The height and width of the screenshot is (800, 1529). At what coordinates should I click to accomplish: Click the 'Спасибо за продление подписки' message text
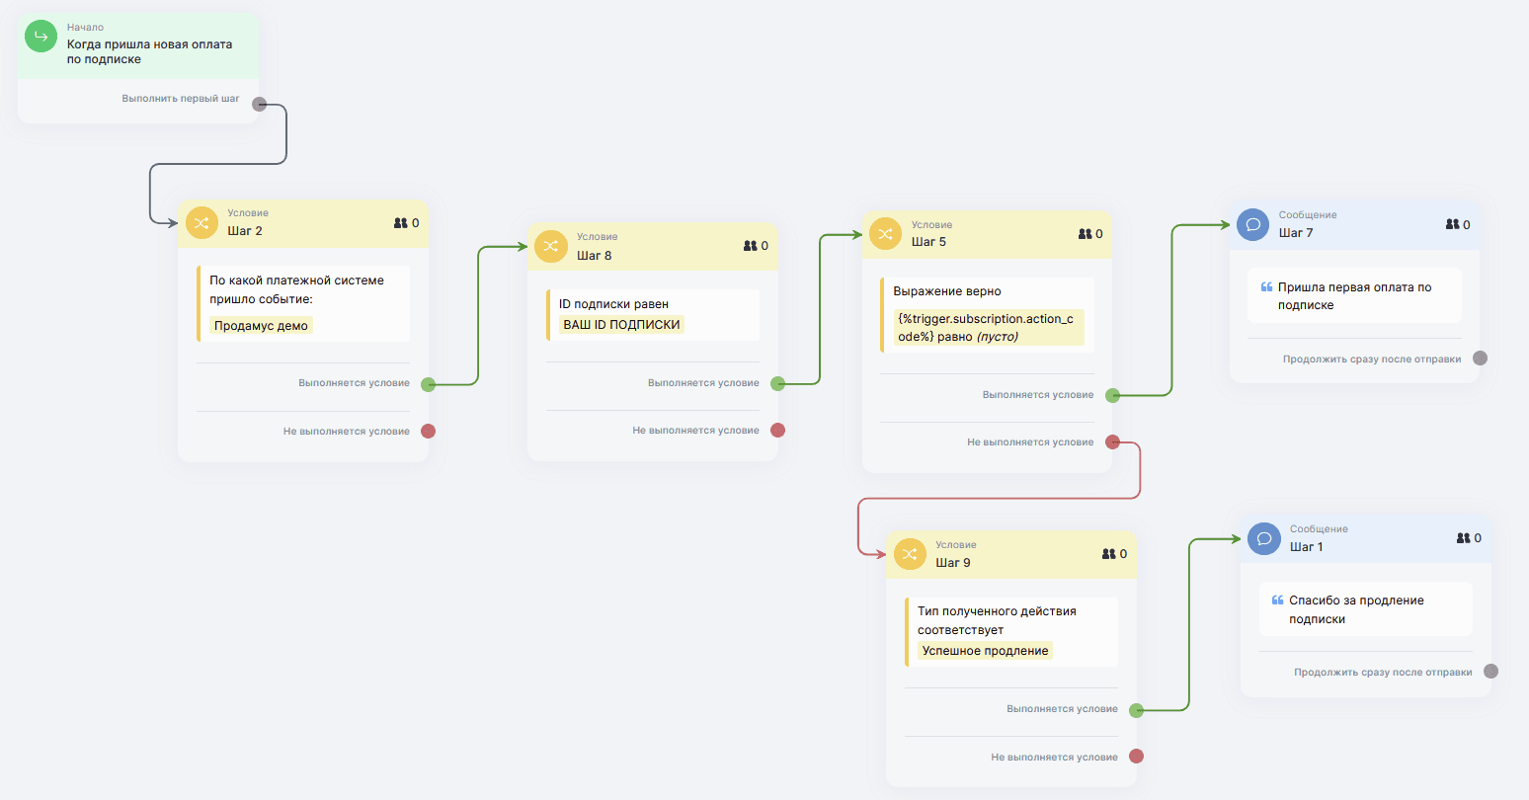[x=1355, y=609]
